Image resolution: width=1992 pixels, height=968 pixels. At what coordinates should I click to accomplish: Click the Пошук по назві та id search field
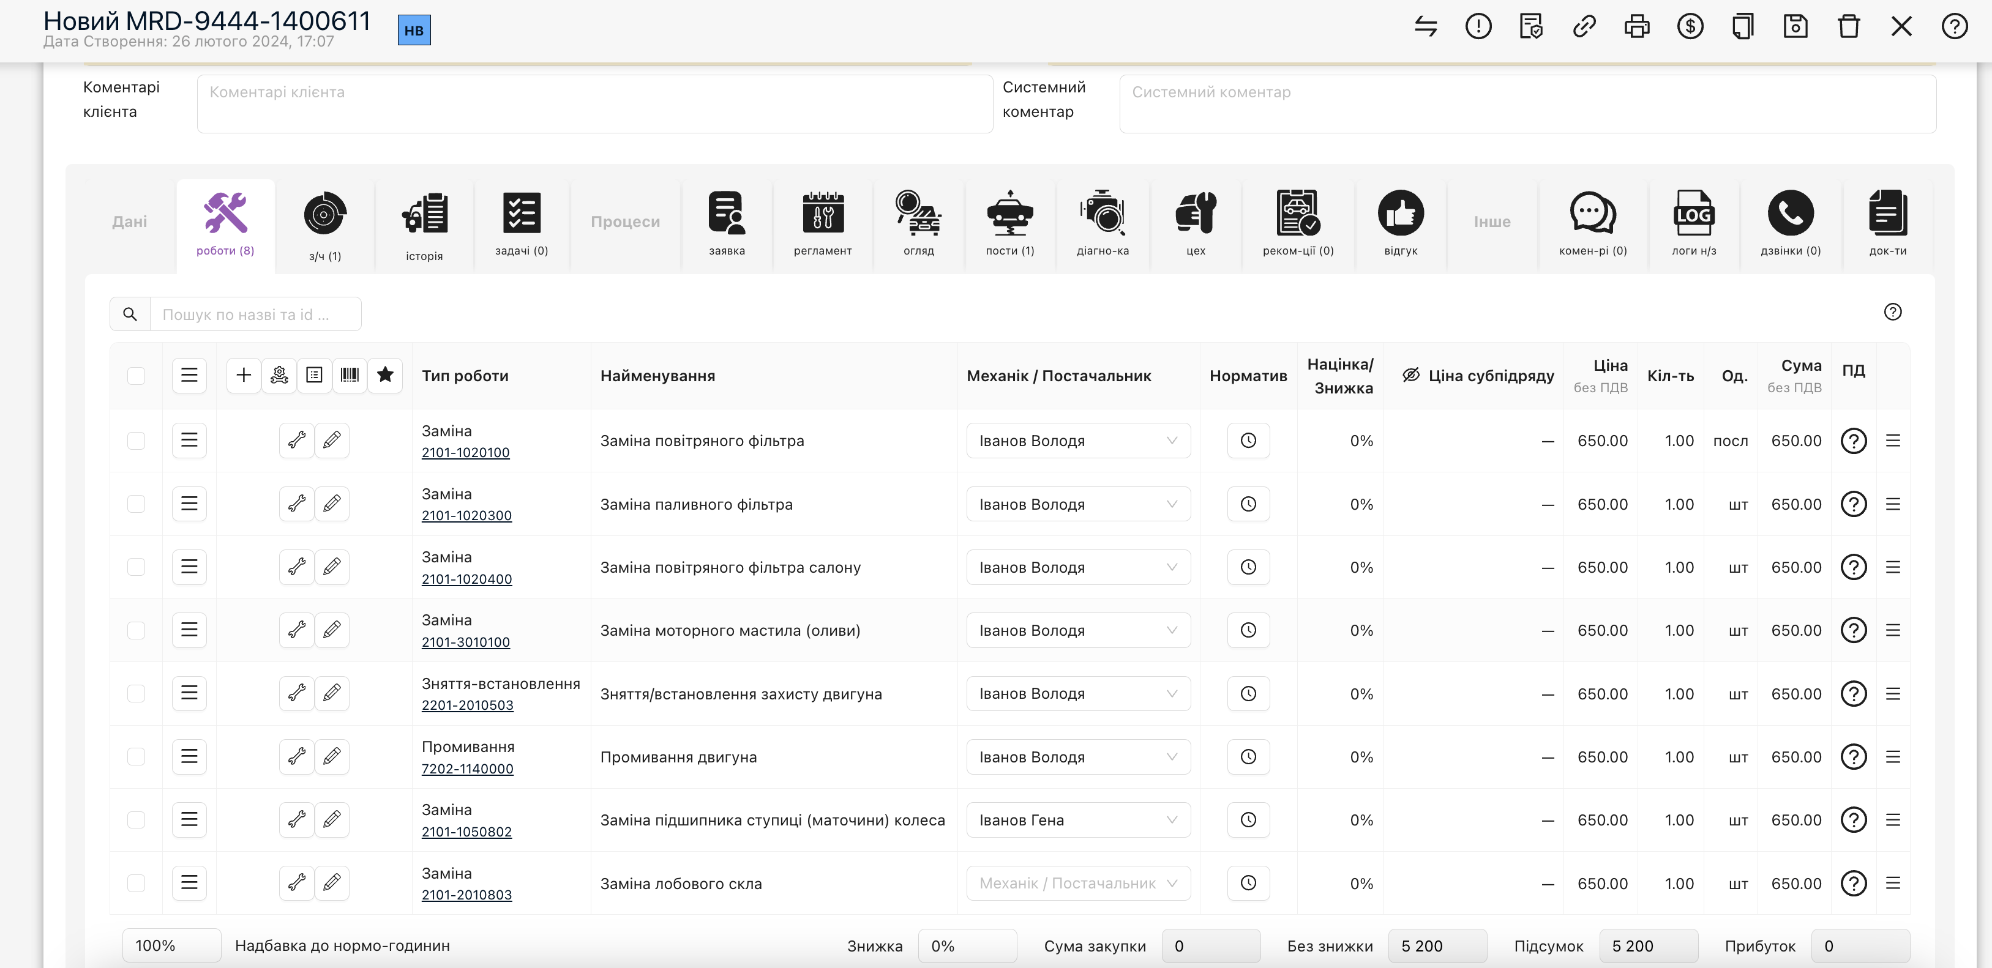click(255, 315)
